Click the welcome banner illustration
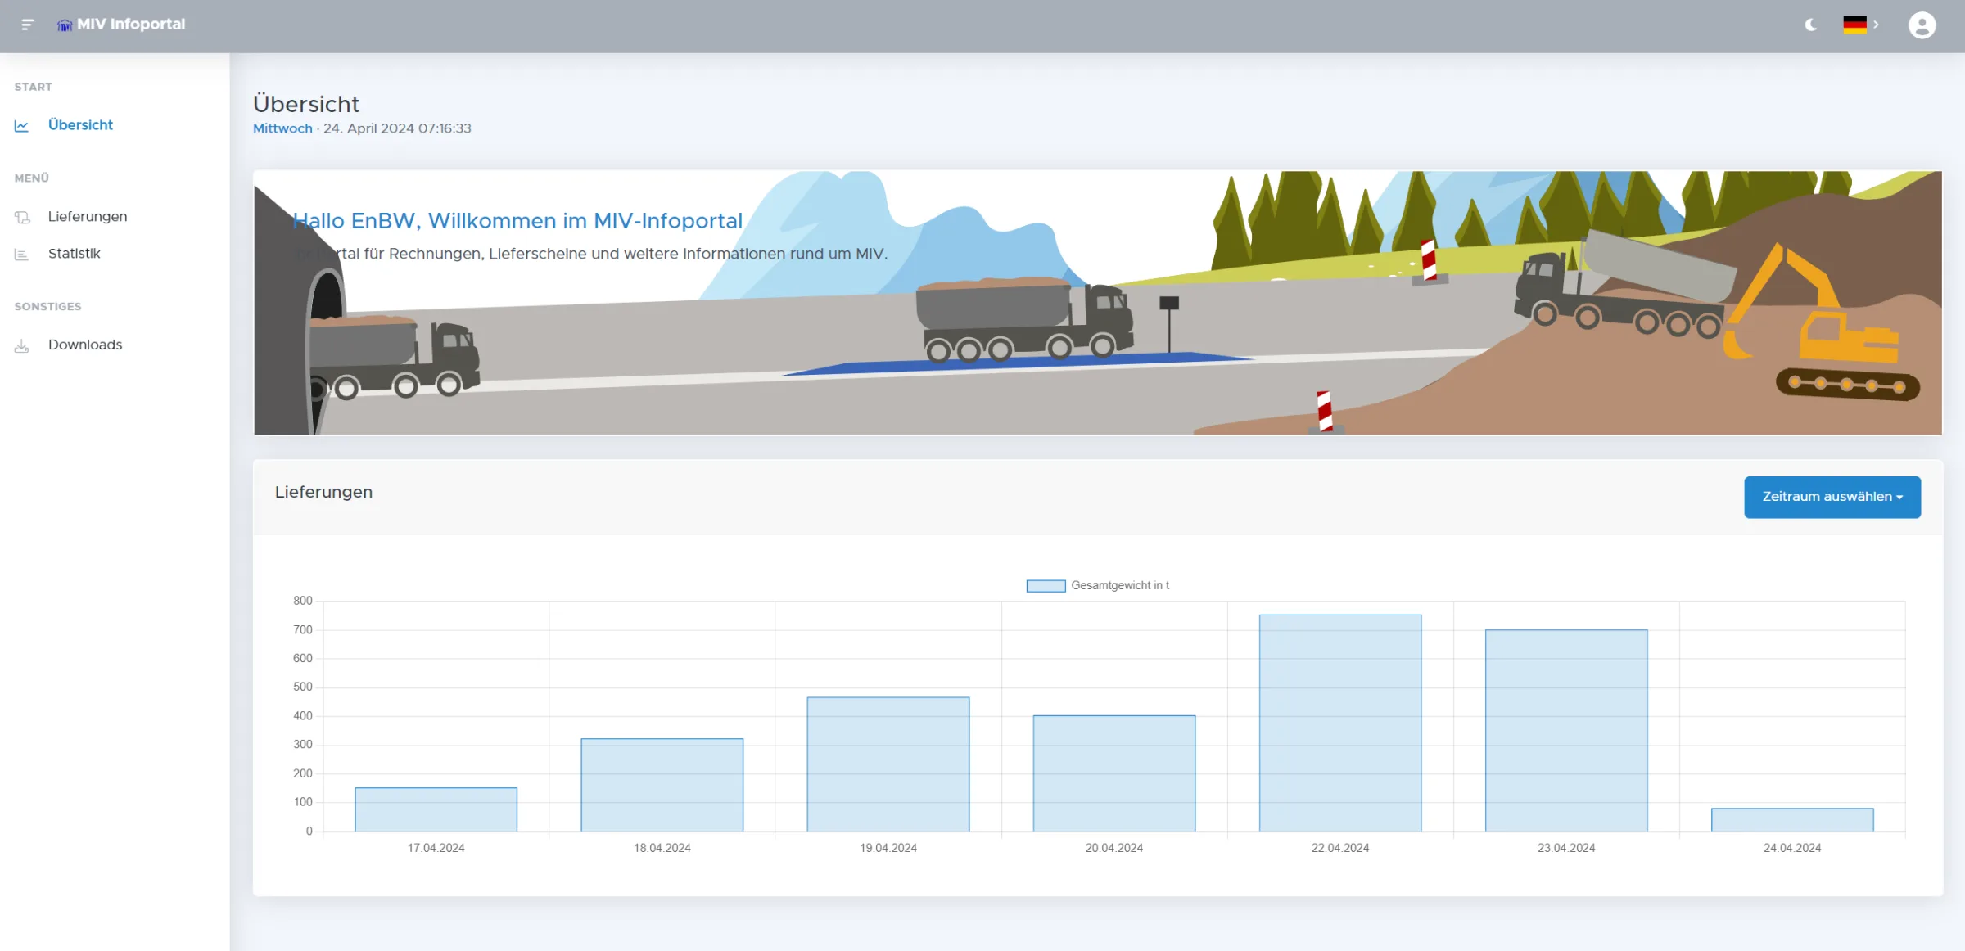This screenshot has width=1965, height=951. 1097,303
